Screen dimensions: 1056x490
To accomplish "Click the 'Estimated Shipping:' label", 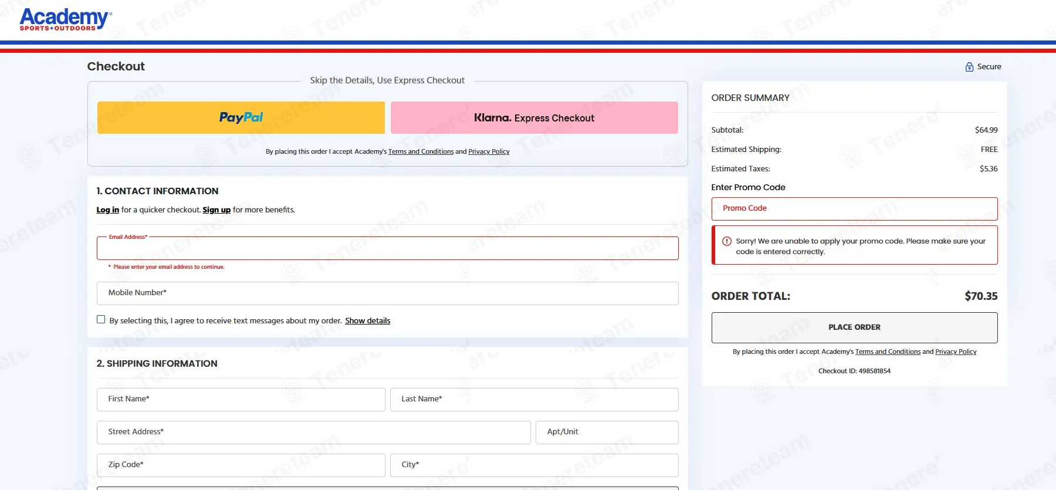I will [746, 150].
